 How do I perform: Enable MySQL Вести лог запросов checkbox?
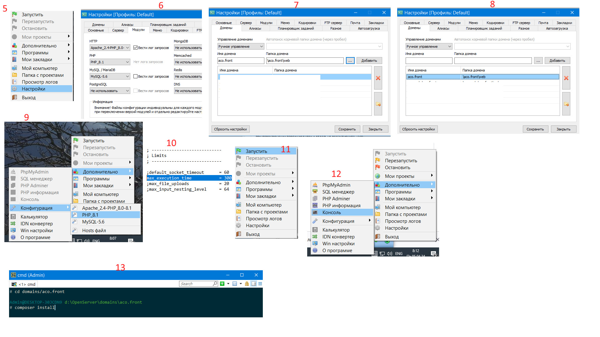tap(135, 76)
